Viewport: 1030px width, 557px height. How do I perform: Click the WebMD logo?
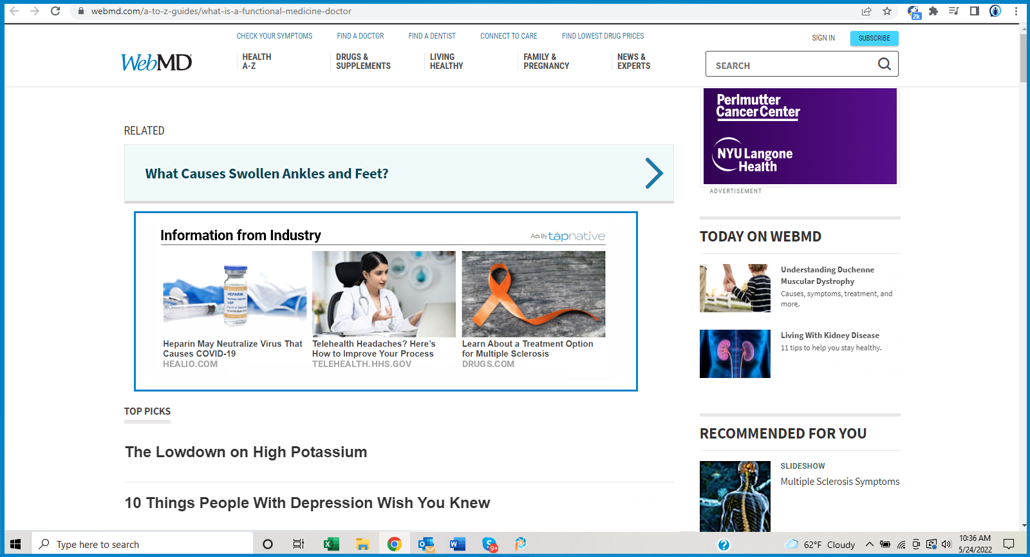click(156, 62)
